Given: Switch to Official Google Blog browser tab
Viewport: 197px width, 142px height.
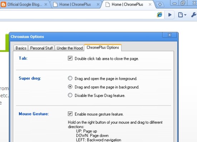Looking at the screenshot, I should 25,5.
